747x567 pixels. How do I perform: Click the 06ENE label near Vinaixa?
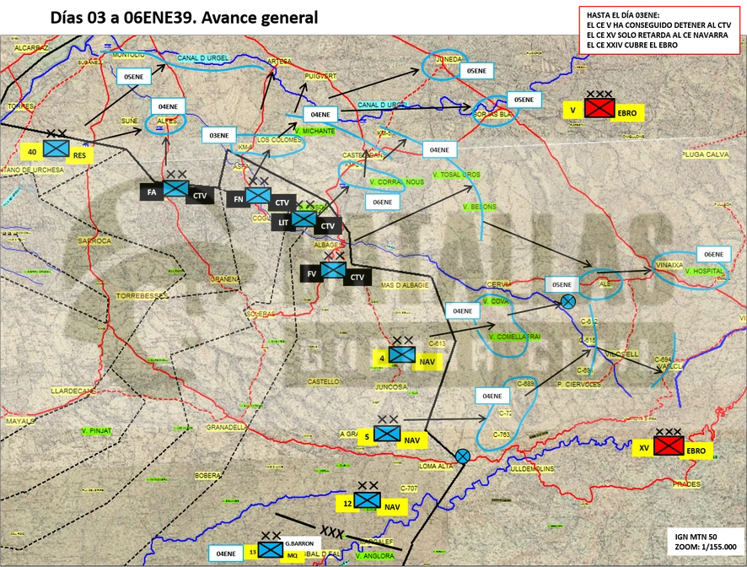click(x=713, y=254)
